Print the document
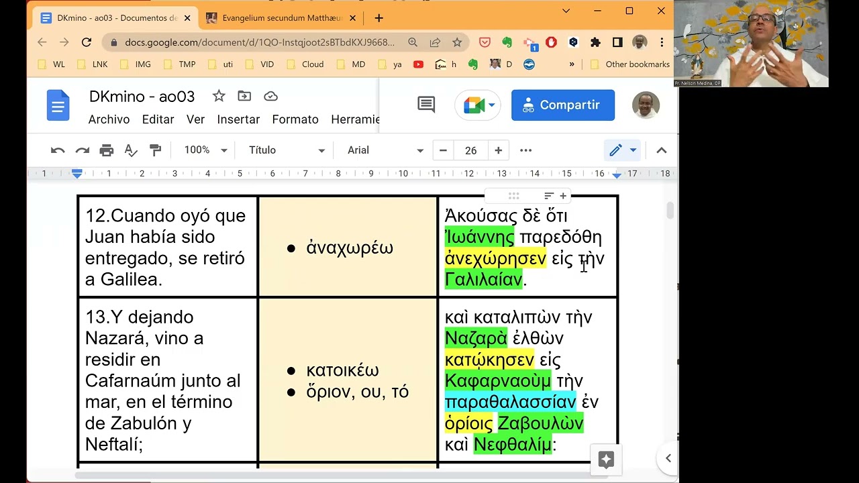The width and height of the screenshot is (859, 483). pos(107,150)
